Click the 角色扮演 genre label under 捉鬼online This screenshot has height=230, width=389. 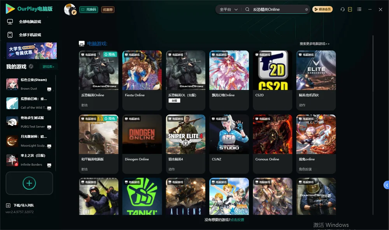pyautogui.click(x=305, y=169)
